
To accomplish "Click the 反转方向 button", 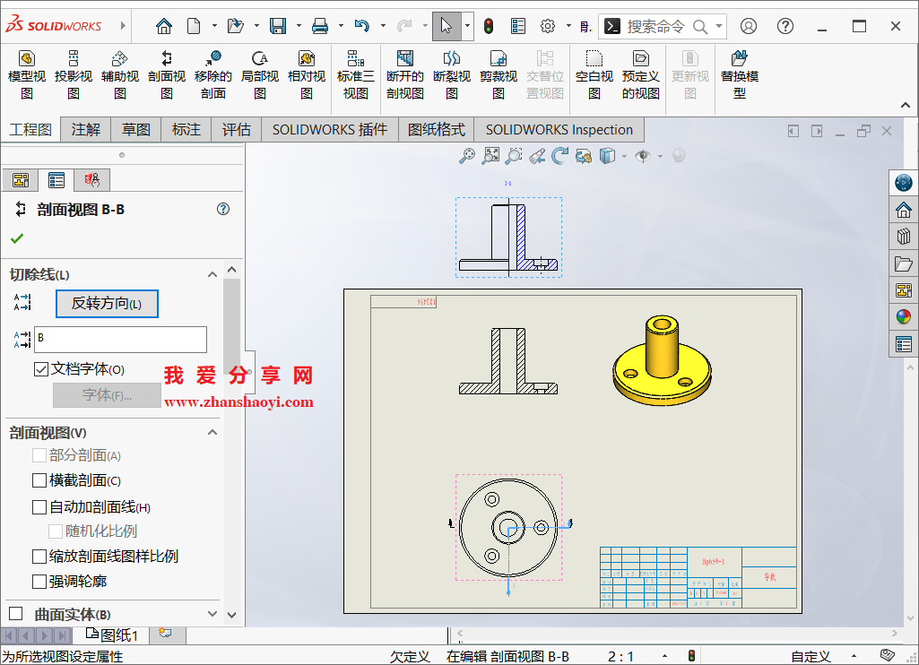I will [x=107, y=304].
